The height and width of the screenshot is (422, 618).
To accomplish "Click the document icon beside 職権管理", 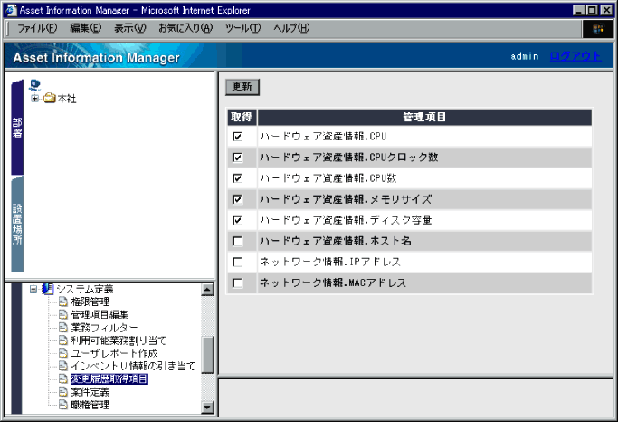I will point(63,404).
